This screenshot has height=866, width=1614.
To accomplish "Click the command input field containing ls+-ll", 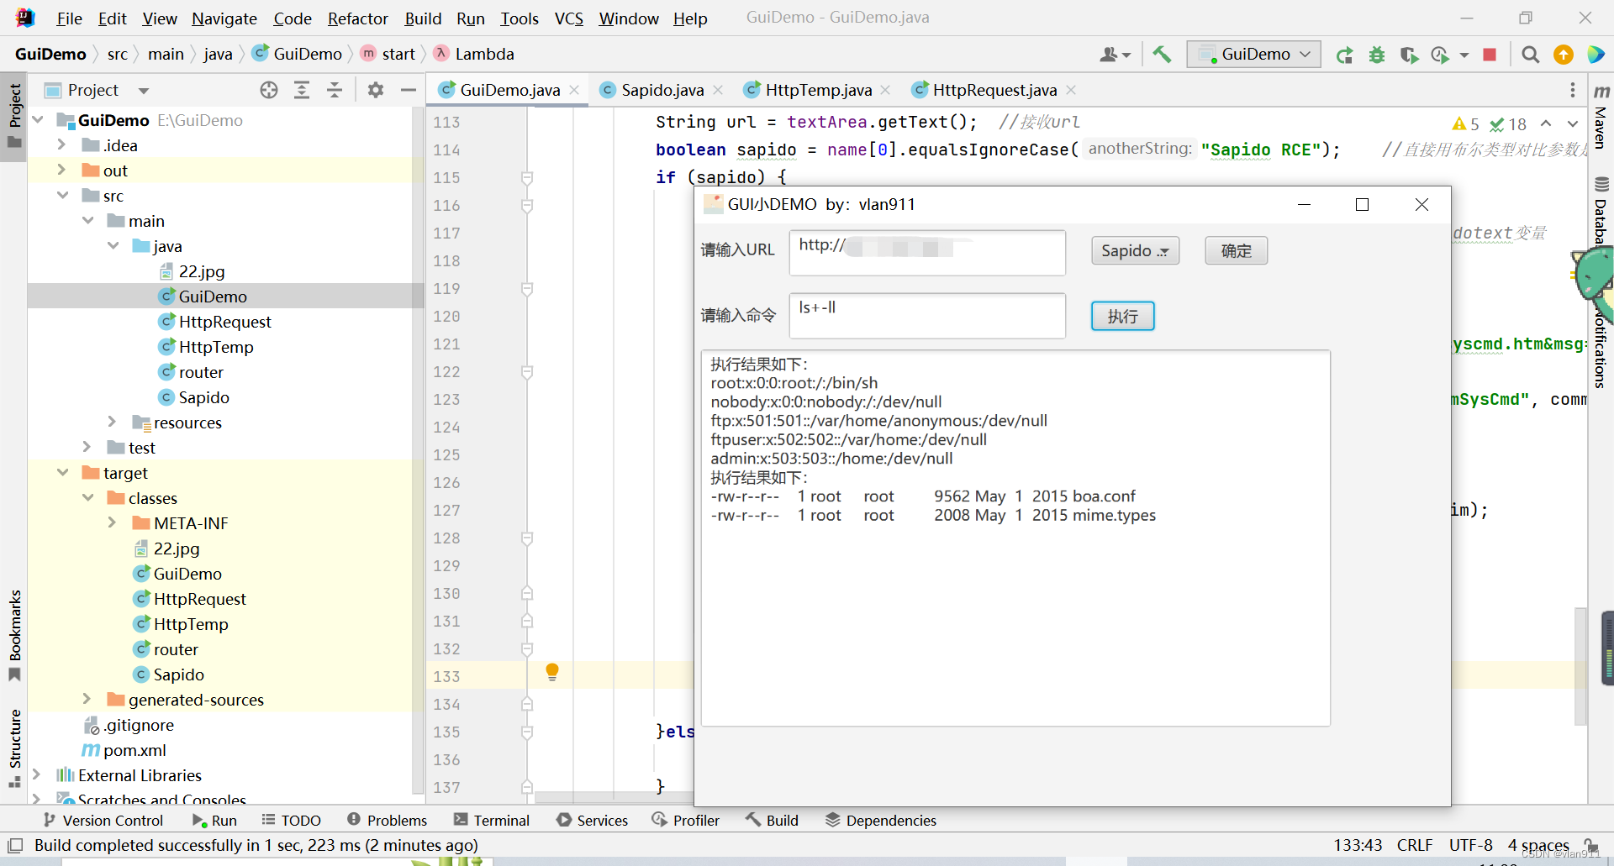I will click(926, 315).
